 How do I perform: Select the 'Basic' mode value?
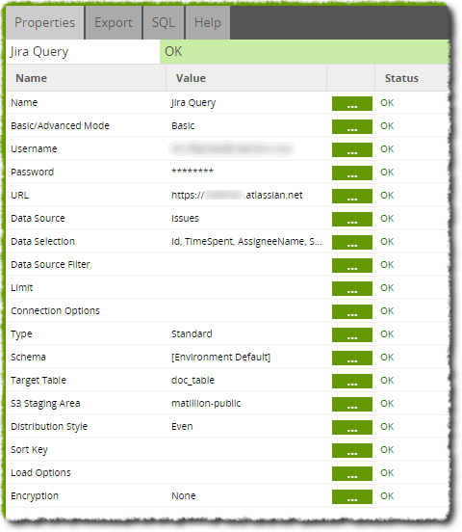click(x=183, y=126)
